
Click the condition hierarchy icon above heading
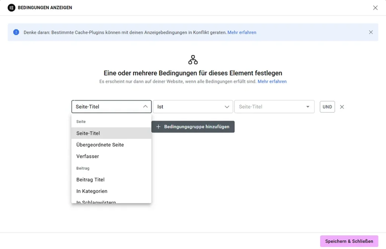click(x=193, y=60)
